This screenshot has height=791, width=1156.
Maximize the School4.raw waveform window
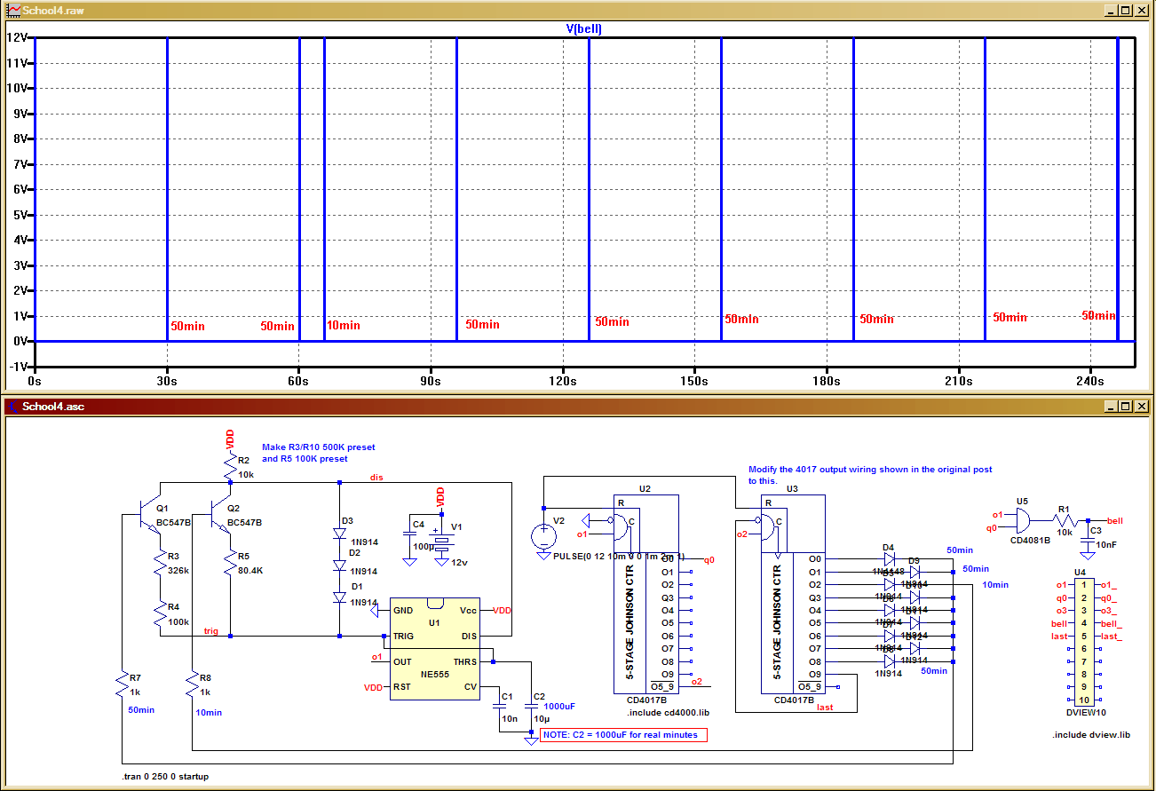click(1125, 11)
